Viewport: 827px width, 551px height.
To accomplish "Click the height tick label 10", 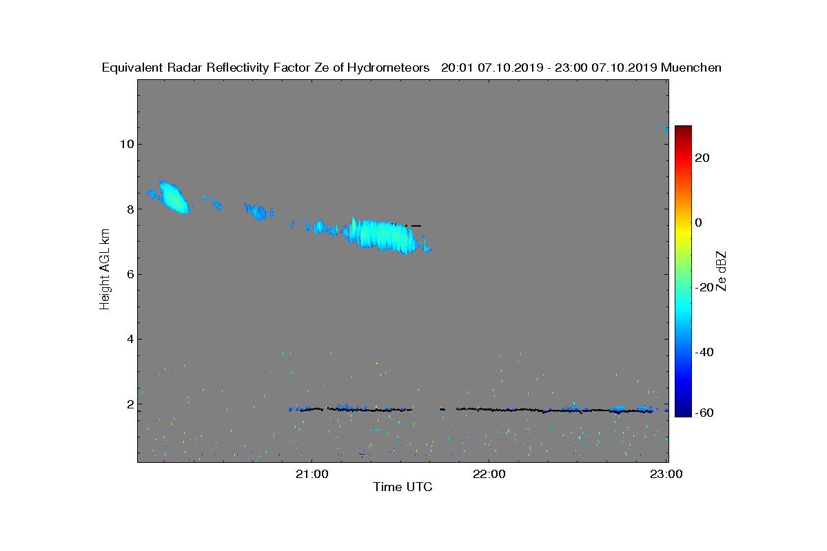I will pos(125,144).
